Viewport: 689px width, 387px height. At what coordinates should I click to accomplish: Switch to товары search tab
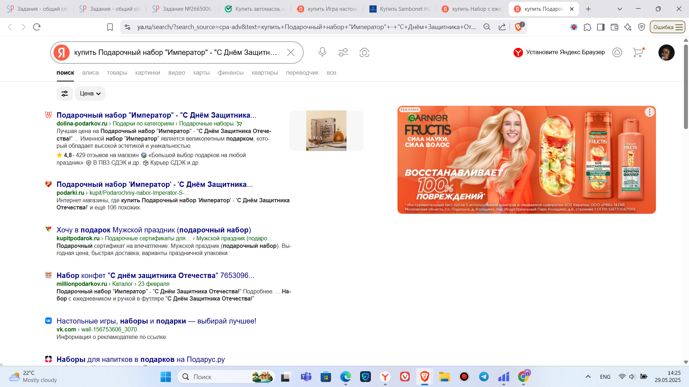pyautogui.click(x=117, y=72)
